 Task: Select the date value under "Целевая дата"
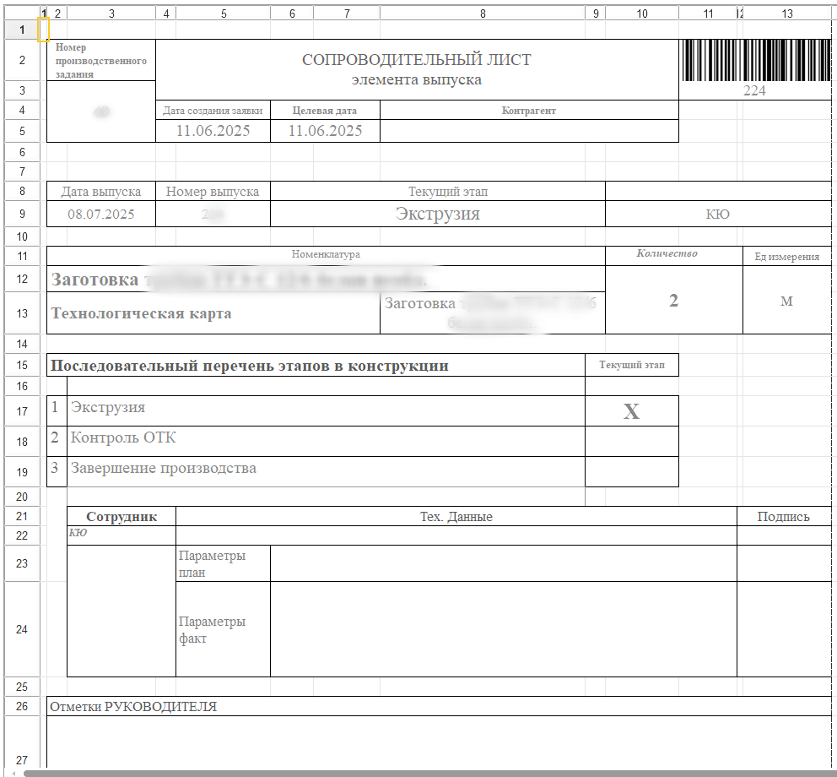click(x=325, y=131)
